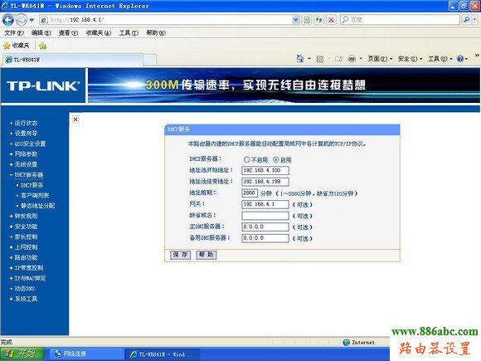Expand IP与MAC绑定 in the sidebar
The image size is (481, 361).
[30, 278]
